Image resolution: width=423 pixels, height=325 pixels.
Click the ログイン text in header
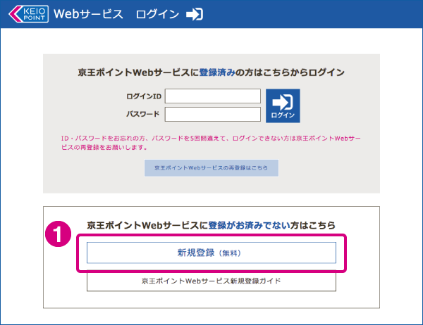[157, 15]
